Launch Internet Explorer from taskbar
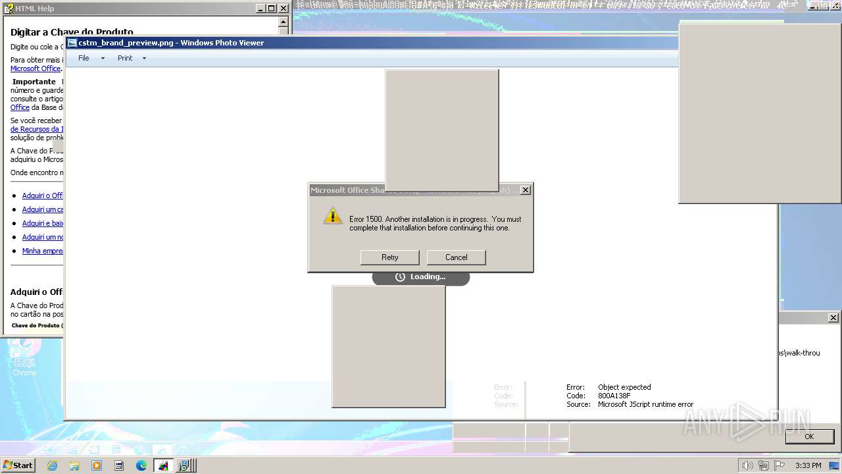The height and width of the screenshot is (474, 842). tap(52, 465)
